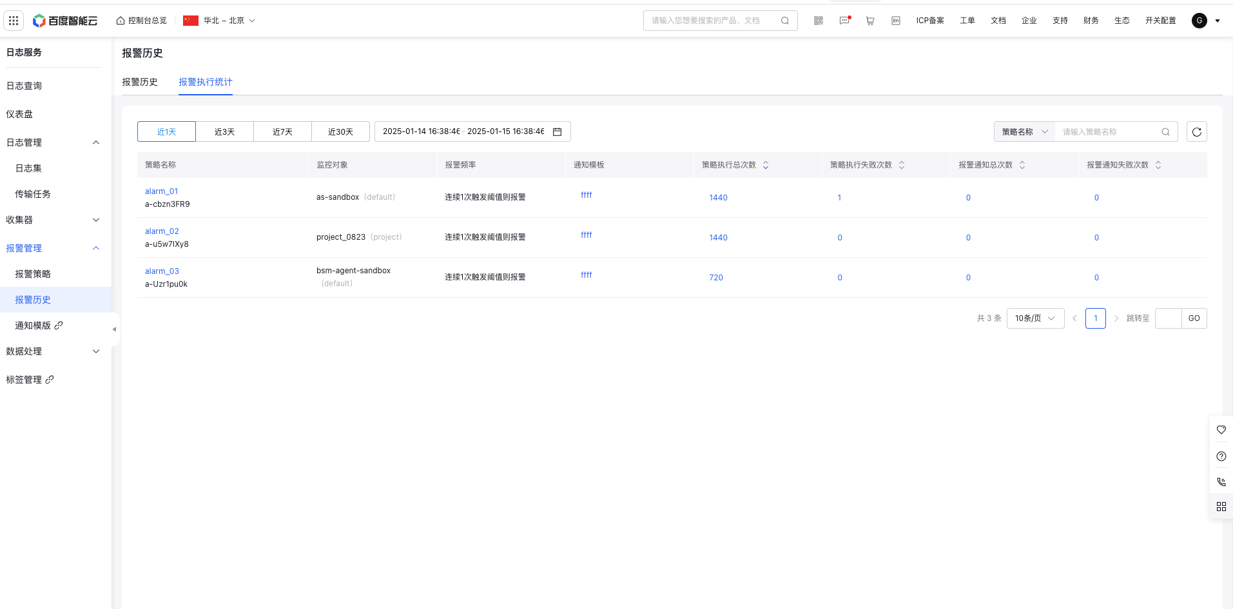
Task: Open the QR code icon in header
Action: (819, 21)
